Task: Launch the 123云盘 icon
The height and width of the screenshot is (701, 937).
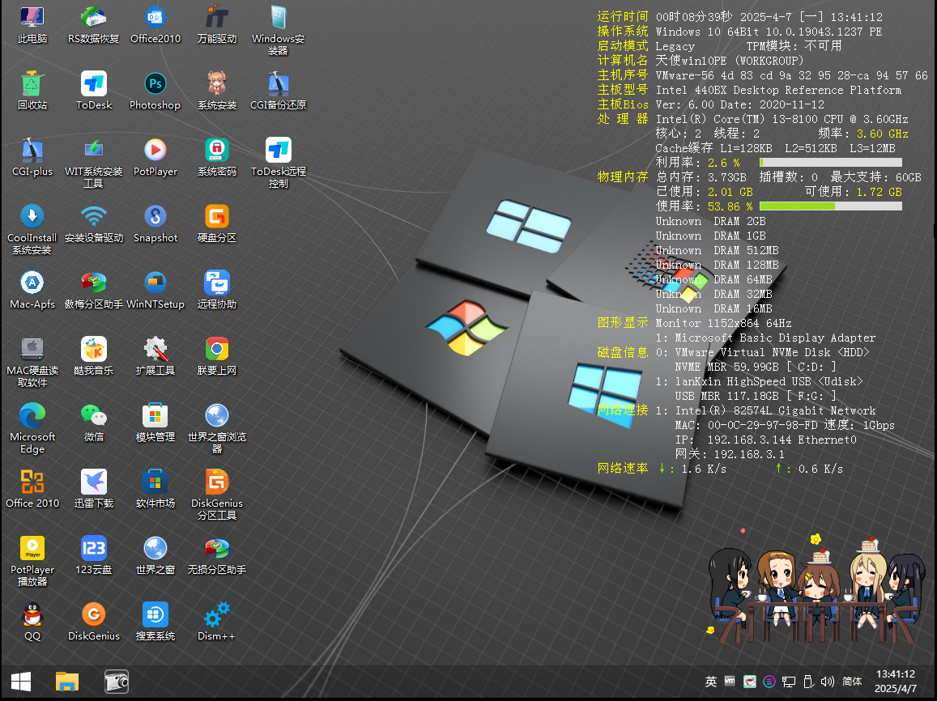Action: pos(94,555)
